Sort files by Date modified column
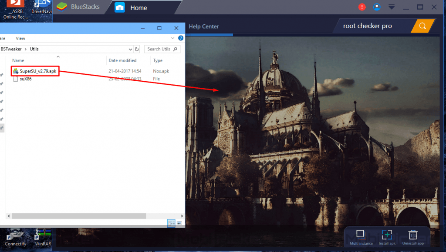446x252 pixels. 122,60
